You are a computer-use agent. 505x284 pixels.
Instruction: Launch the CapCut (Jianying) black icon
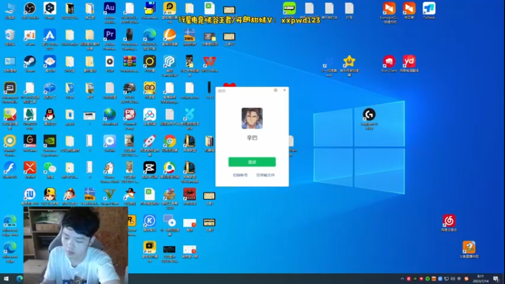click(150, 168)
